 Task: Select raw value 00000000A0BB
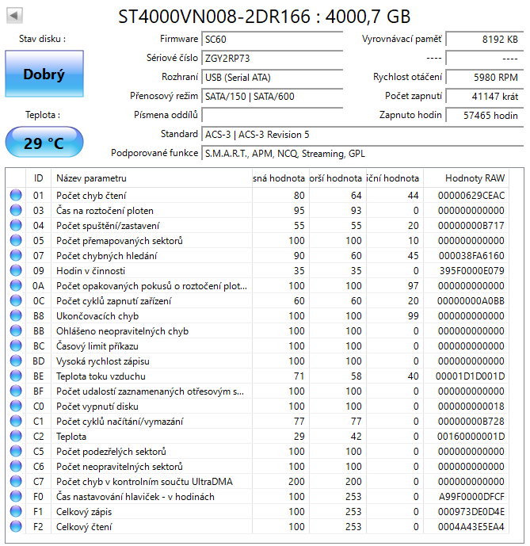click(471, 301)
